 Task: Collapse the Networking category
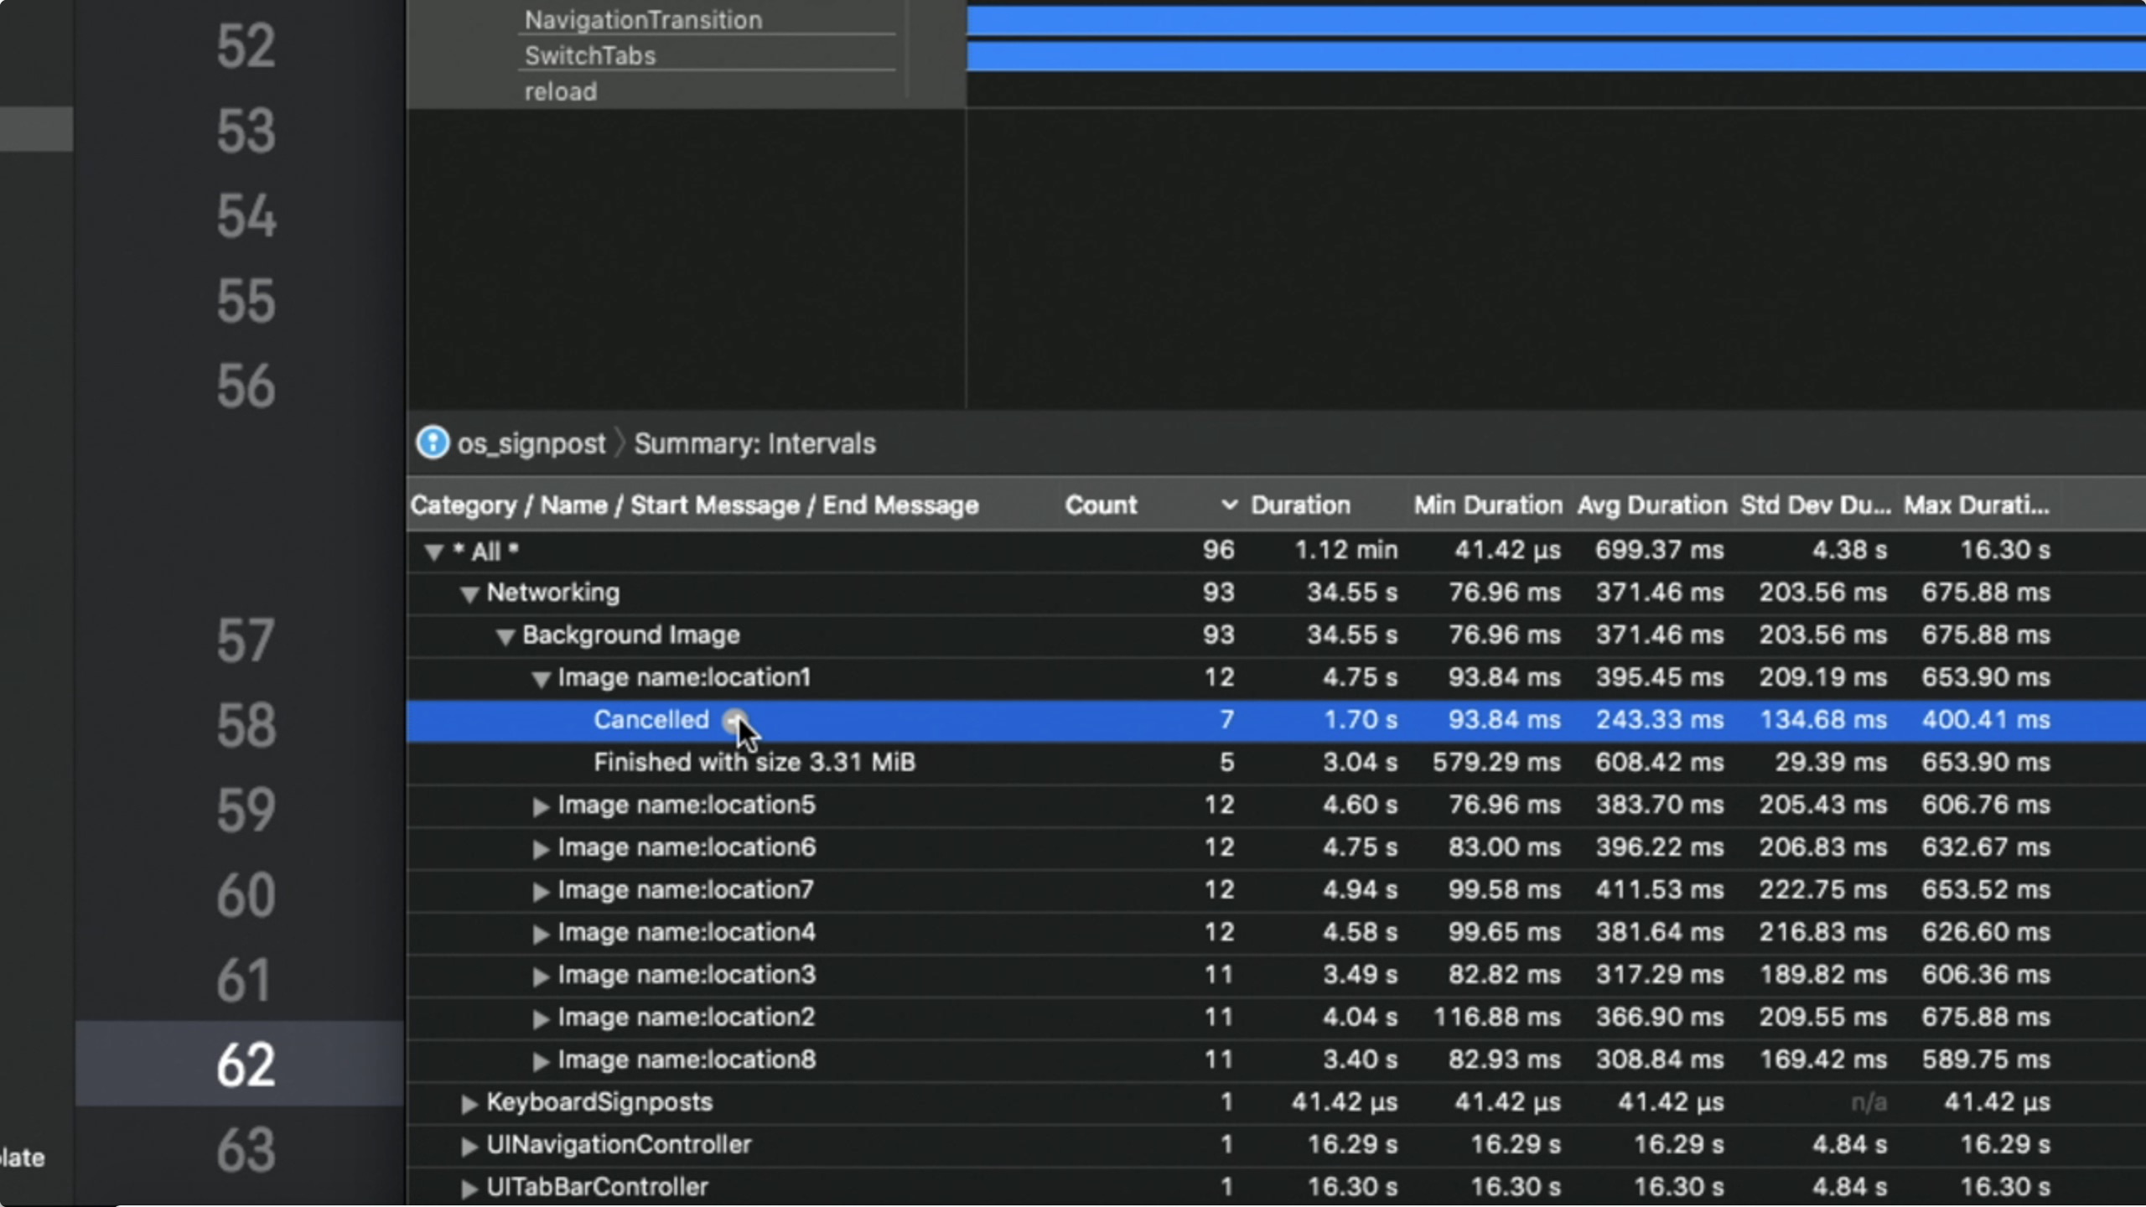469,594
